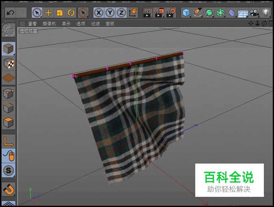Click the Spline Pen tool icon
The height and width of the screenshot is (207, 274).
point(198,13)
